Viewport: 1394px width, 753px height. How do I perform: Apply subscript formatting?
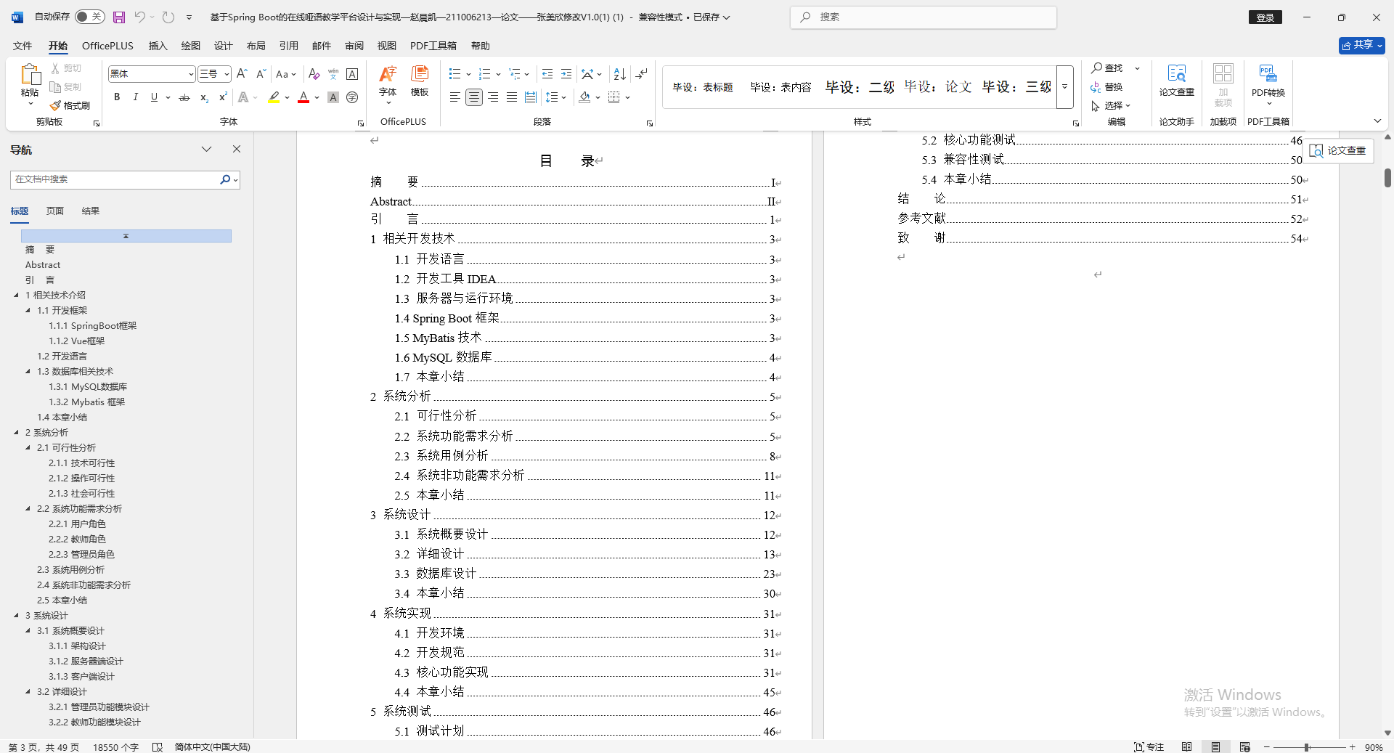pyautogui.click(x=203, y=98)
